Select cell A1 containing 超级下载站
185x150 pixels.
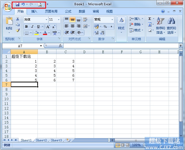(24, 57)
